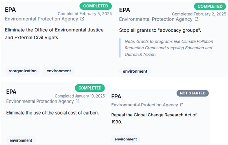Select environment tag next to reorganization tag
This screenshot has height=145, width=228.
(59, 71)
